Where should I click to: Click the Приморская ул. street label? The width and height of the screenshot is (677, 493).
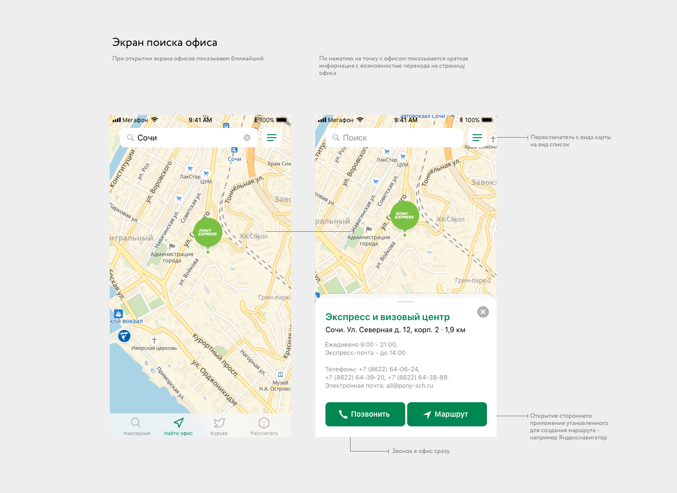click(x=170, y=383)
